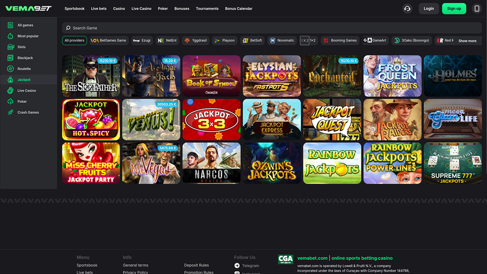Open the Tournaments menu
This screenshot has height=274, width=487.
point(207,9)
